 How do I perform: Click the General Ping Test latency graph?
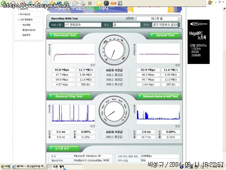73,114
